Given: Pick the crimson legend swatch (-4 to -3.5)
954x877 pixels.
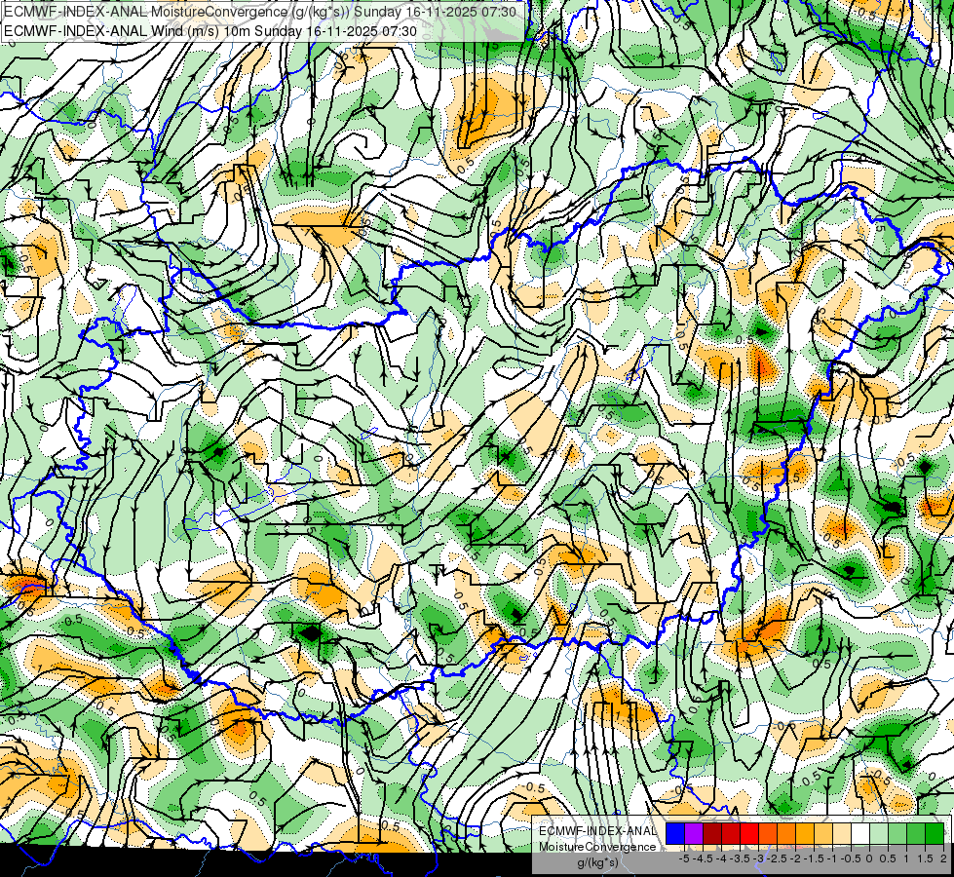Looking at the screenshot, I should tap(731, 833).
